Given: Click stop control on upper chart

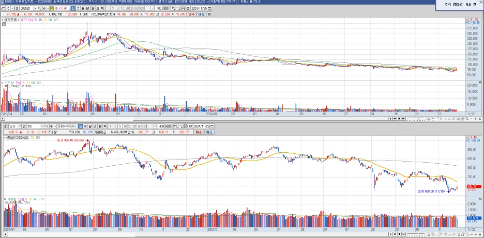Looking at the screenshot, I should 399,119.
